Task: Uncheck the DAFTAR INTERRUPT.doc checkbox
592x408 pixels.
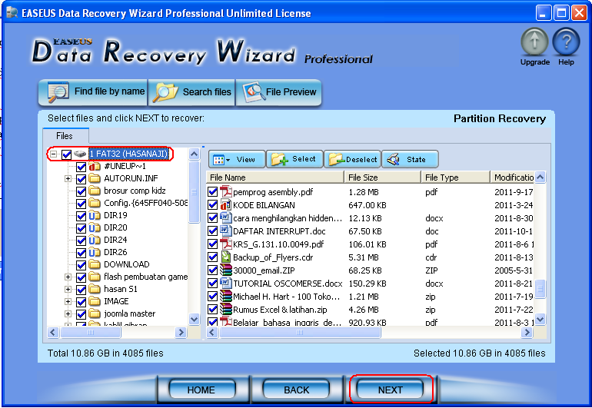Action: tap(212, 231)
